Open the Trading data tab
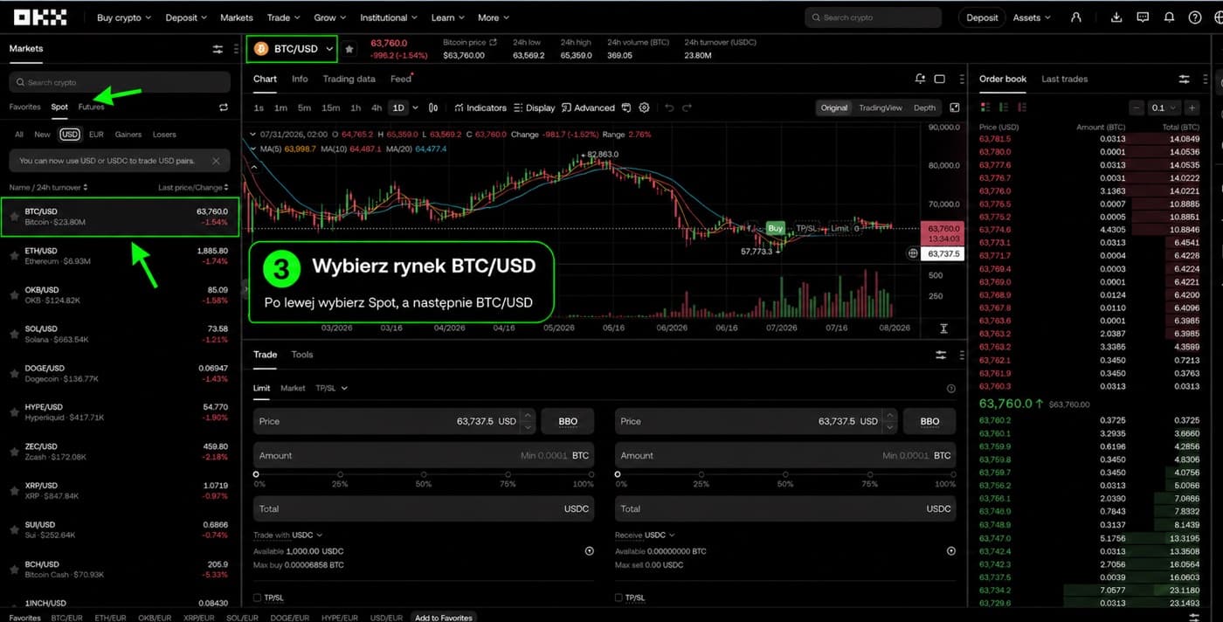This screenshot has width=1223, height=622. (x=349, y=79)
